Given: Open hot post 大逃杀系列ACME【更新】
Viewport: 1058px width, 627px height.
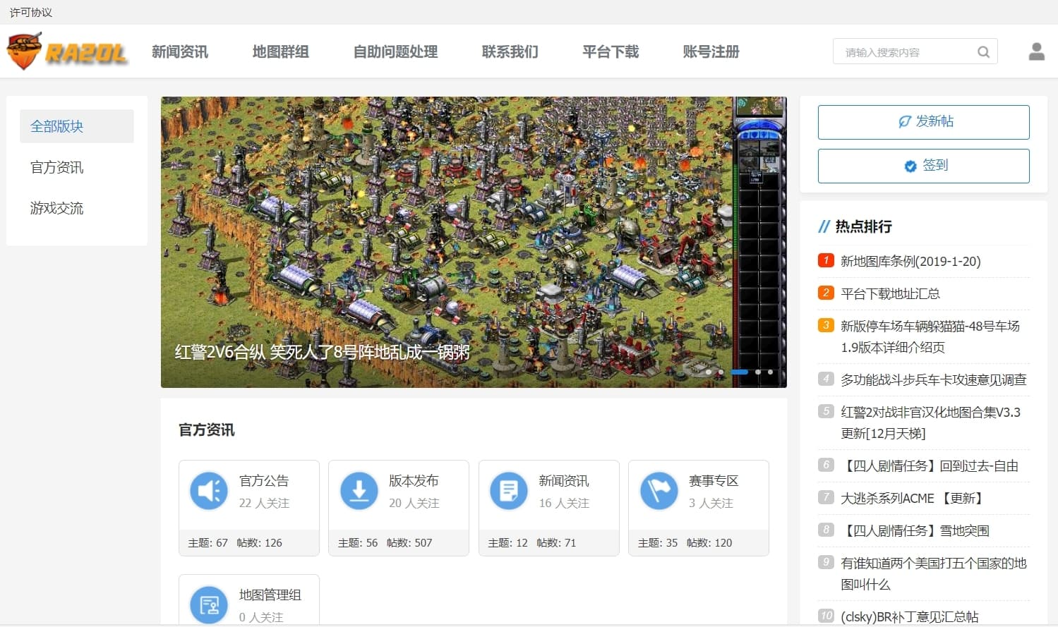Looking at the screenshot, I should [x=913, y=499].
